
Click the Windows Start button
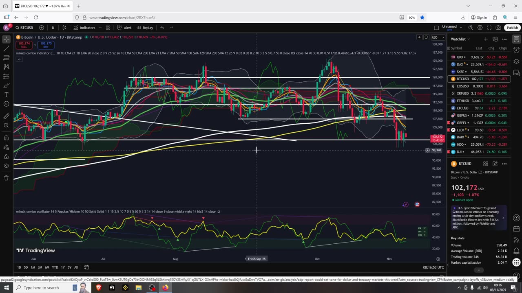[6, 288]
